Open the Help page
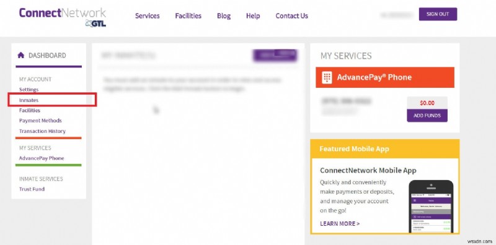 coord(253,16)
